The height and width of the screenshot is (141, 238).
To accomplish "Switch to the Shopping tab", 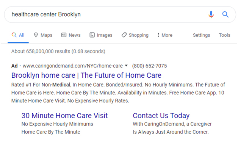I will click(x=135, y=35).
